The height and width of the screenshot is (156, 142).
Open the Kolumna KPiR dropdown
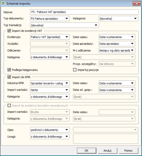(x=50, y=83)
